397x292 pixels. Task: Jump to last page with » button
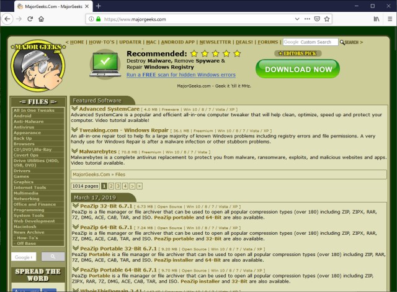coord(139,186)
